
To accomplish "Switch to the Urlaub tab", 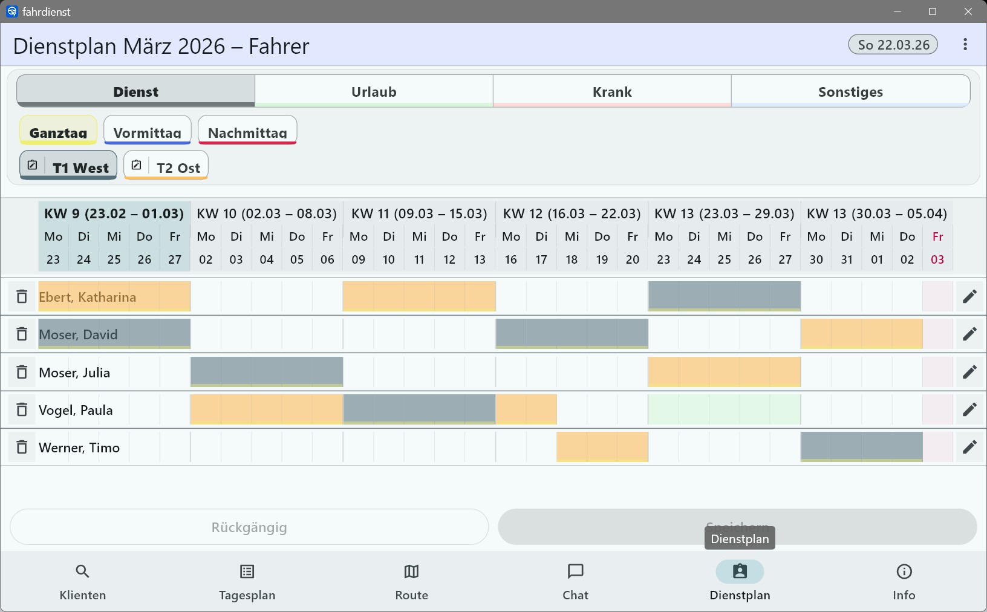I will [374, 91].
